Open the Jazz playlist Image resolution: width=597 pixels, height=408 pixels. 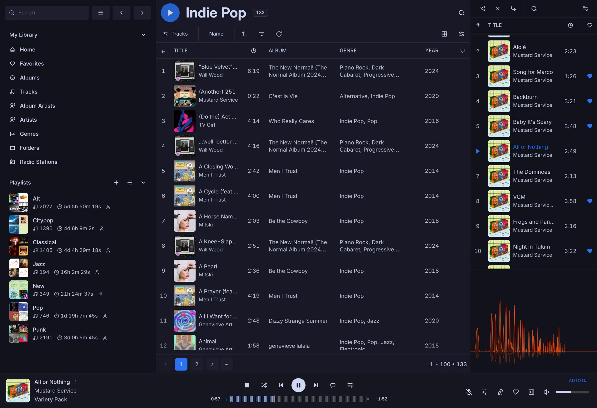click(78, 268)
